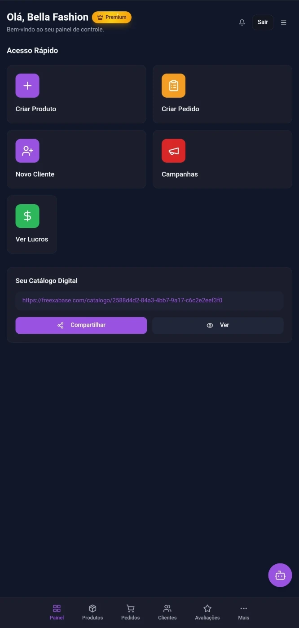Switch to the Produtos tab
This screenshot has width=299, height=628.
(x=92, y=612)
